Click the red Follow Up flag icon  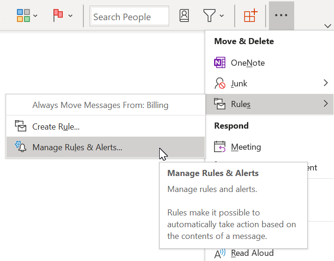tap(58, 15)
